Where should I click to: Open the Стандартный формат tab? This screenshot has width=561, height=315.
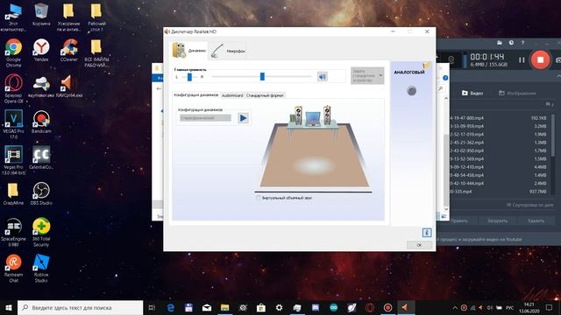[265, 95]
